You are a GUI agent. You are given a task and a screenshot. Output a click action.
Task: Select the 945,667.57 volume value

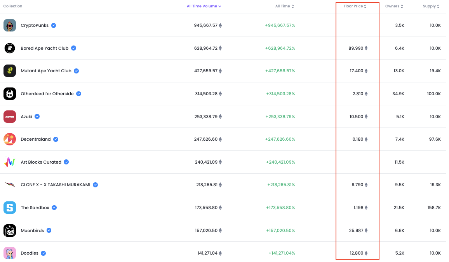coord(205,26)
